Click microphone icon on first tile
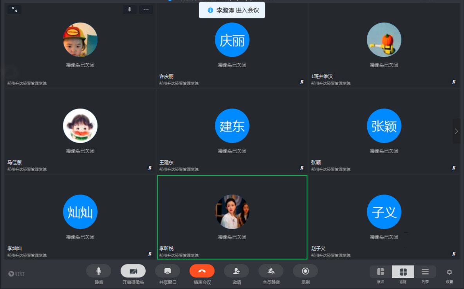The image size is (464, 289). pos(130,9)
